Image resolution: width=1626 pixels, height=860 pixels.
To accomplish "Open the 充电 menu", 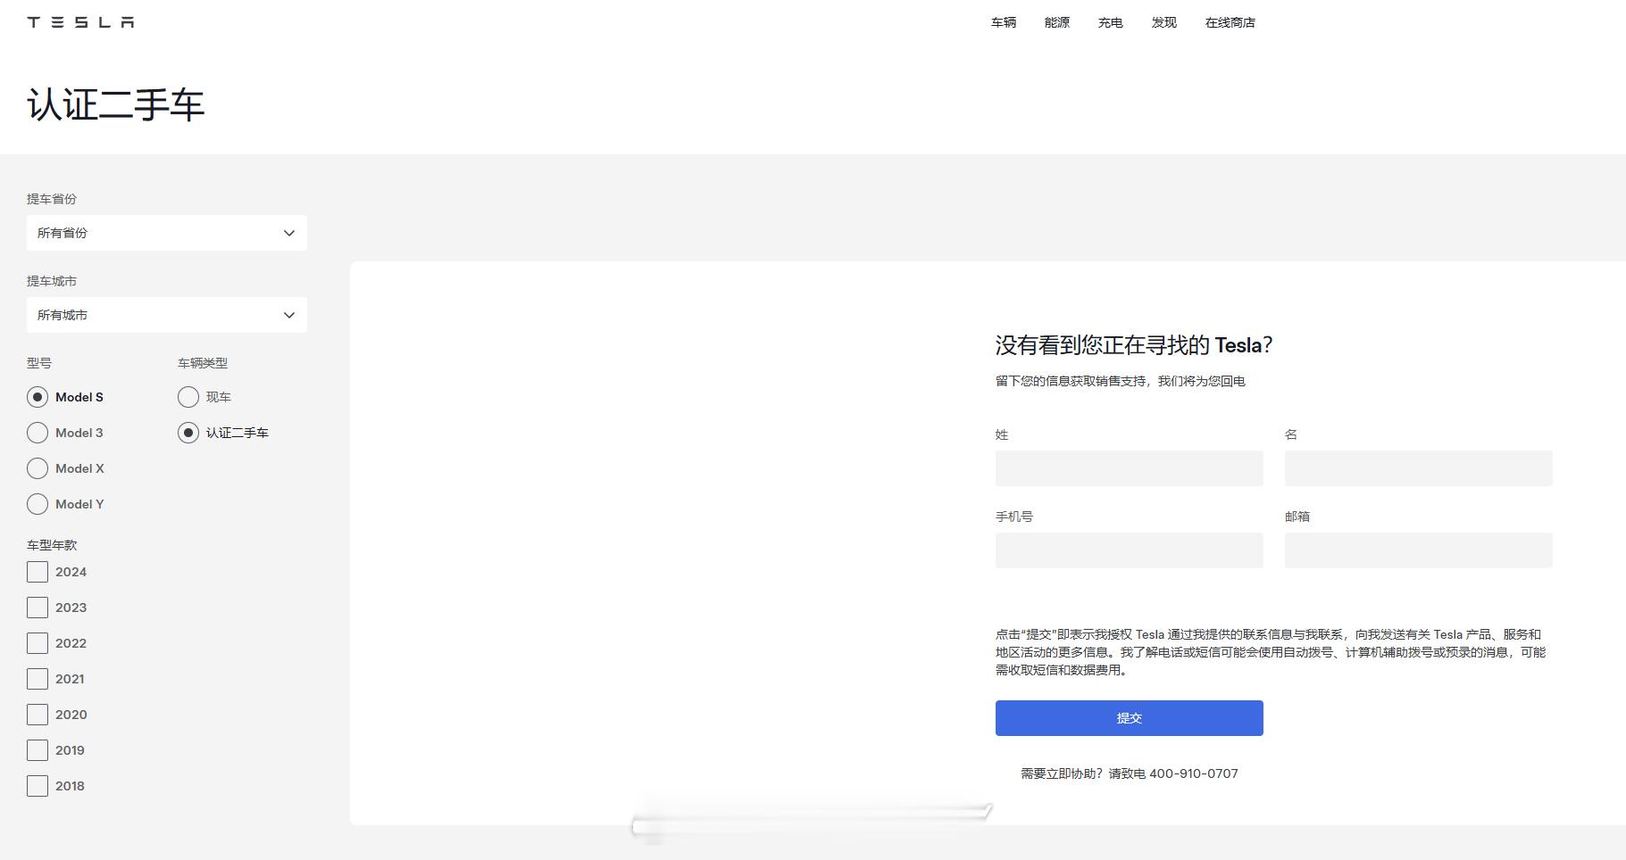I will (1111, 22).
